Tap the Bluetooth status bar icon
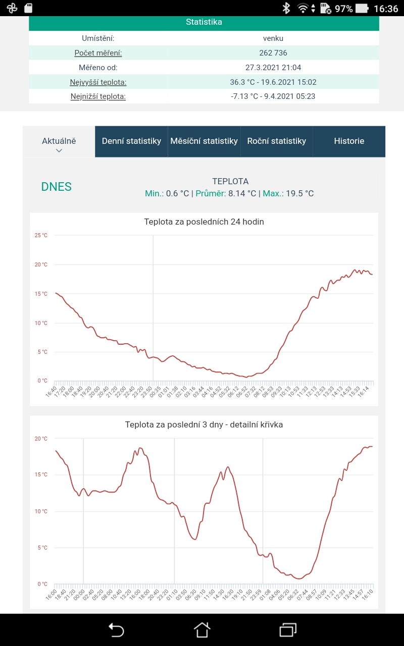This screenshot has height=646, width=404. click(x=286, y=8)
